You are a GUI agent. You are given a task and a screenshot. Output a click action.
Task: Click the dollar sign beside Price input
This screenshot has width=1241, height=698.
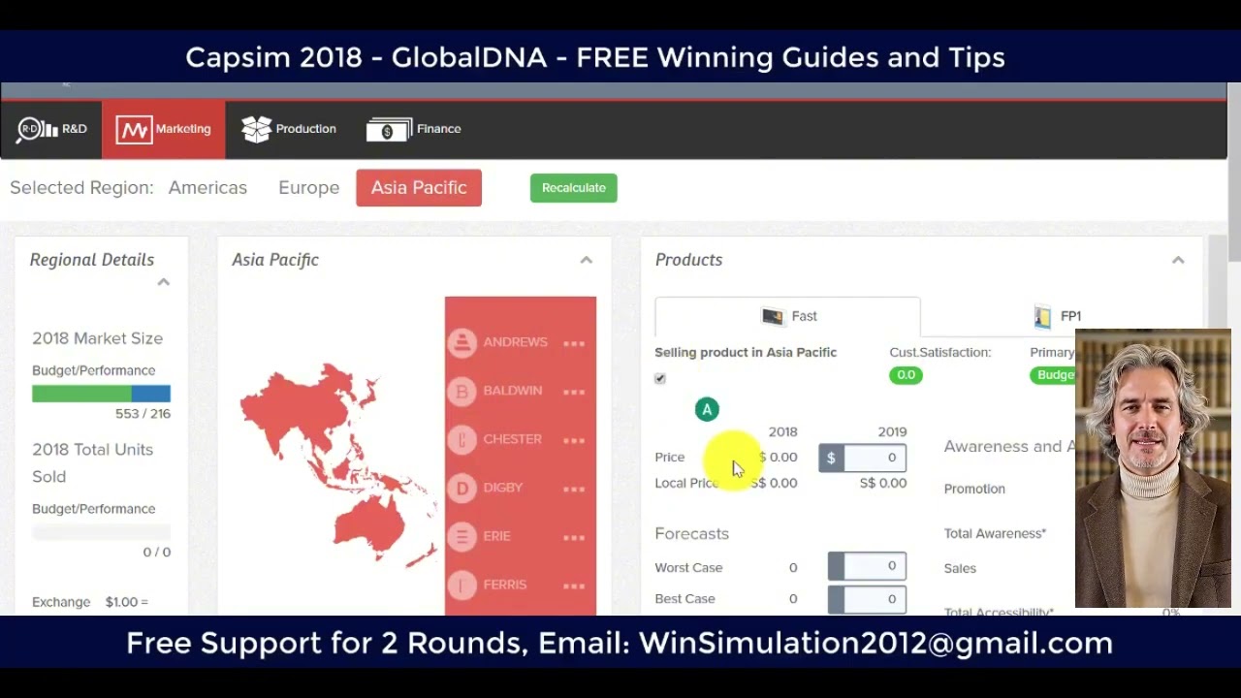pos(831,458)
